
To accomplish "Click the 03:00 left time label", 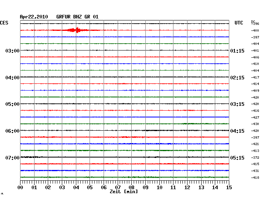I will point(12,51).
